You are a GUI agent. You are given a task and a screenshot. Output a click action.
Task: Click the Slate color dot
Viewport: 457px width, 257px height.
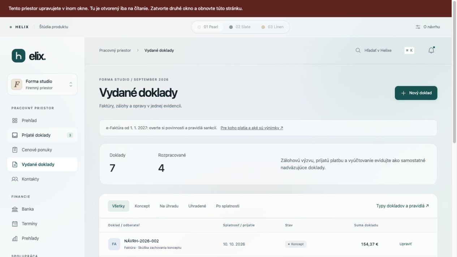[x=231, y=27]
